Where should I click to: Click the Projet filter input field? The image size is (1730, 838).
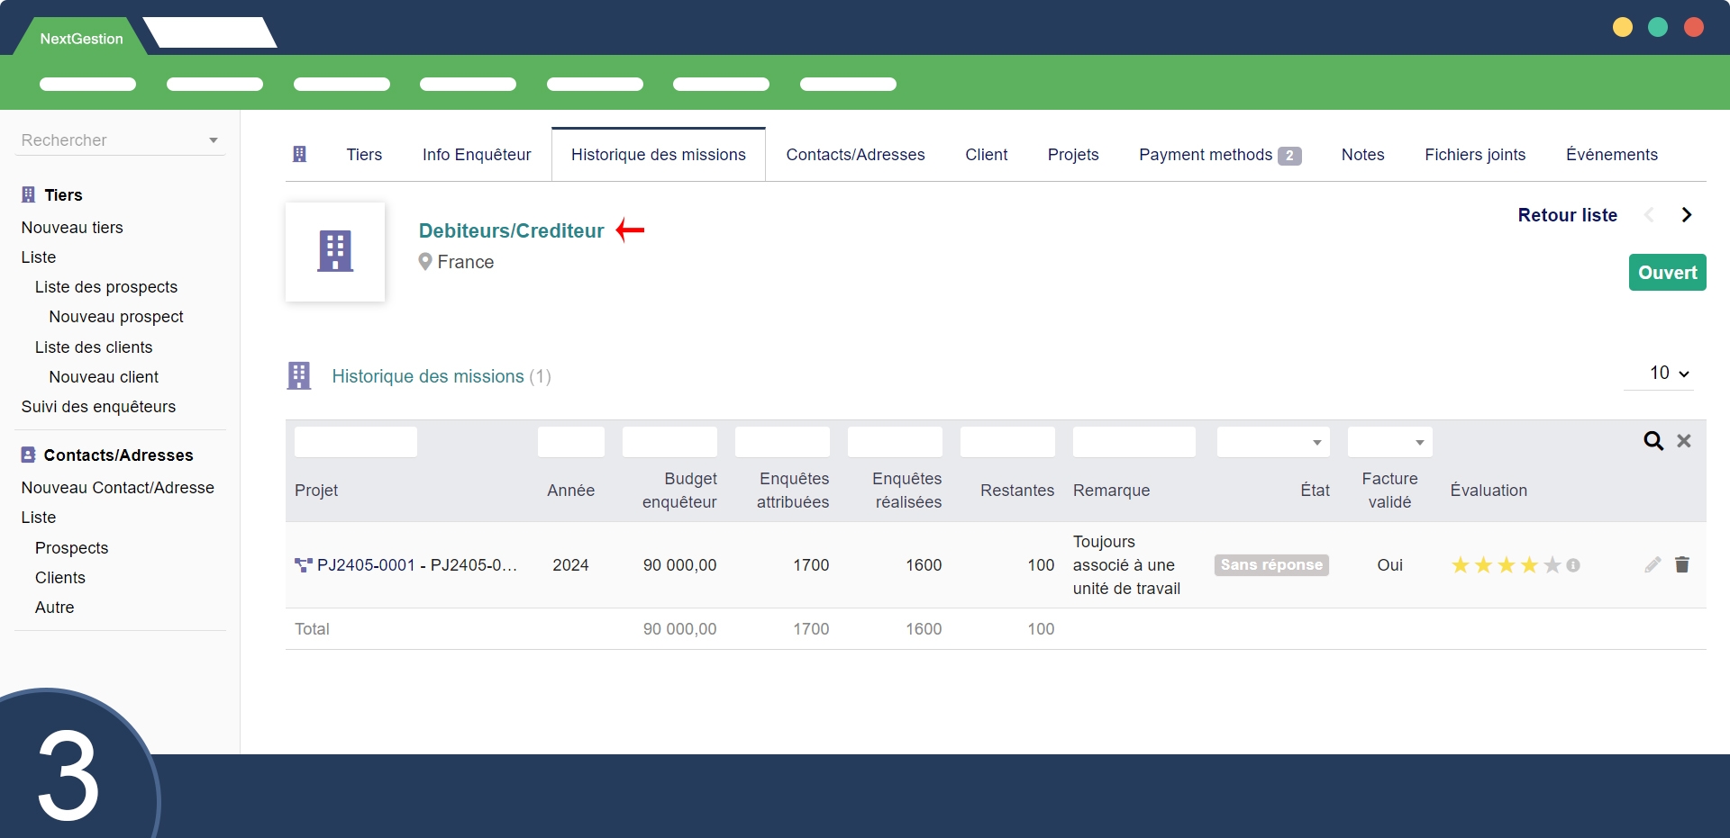click(x=356, y=442)
